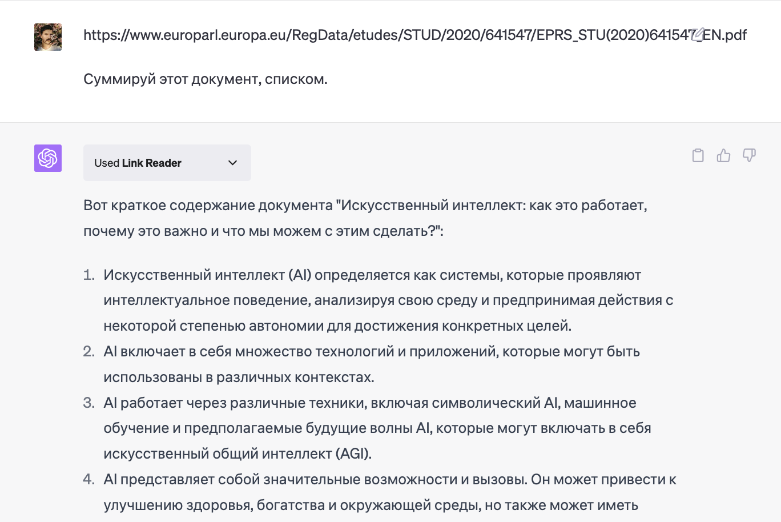Viewport: 781px width, 522px height.
Task: Click the words "символический AI" in item 3
Action: 494,403
